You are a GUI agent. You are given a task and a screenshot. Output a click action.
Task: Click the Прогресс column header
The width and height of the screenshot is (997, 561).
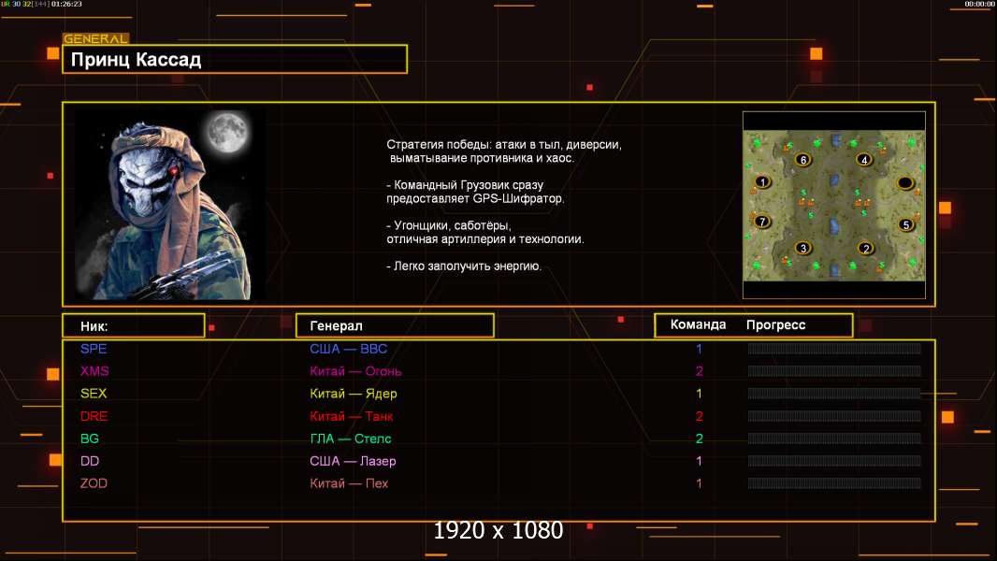(775, 325)
